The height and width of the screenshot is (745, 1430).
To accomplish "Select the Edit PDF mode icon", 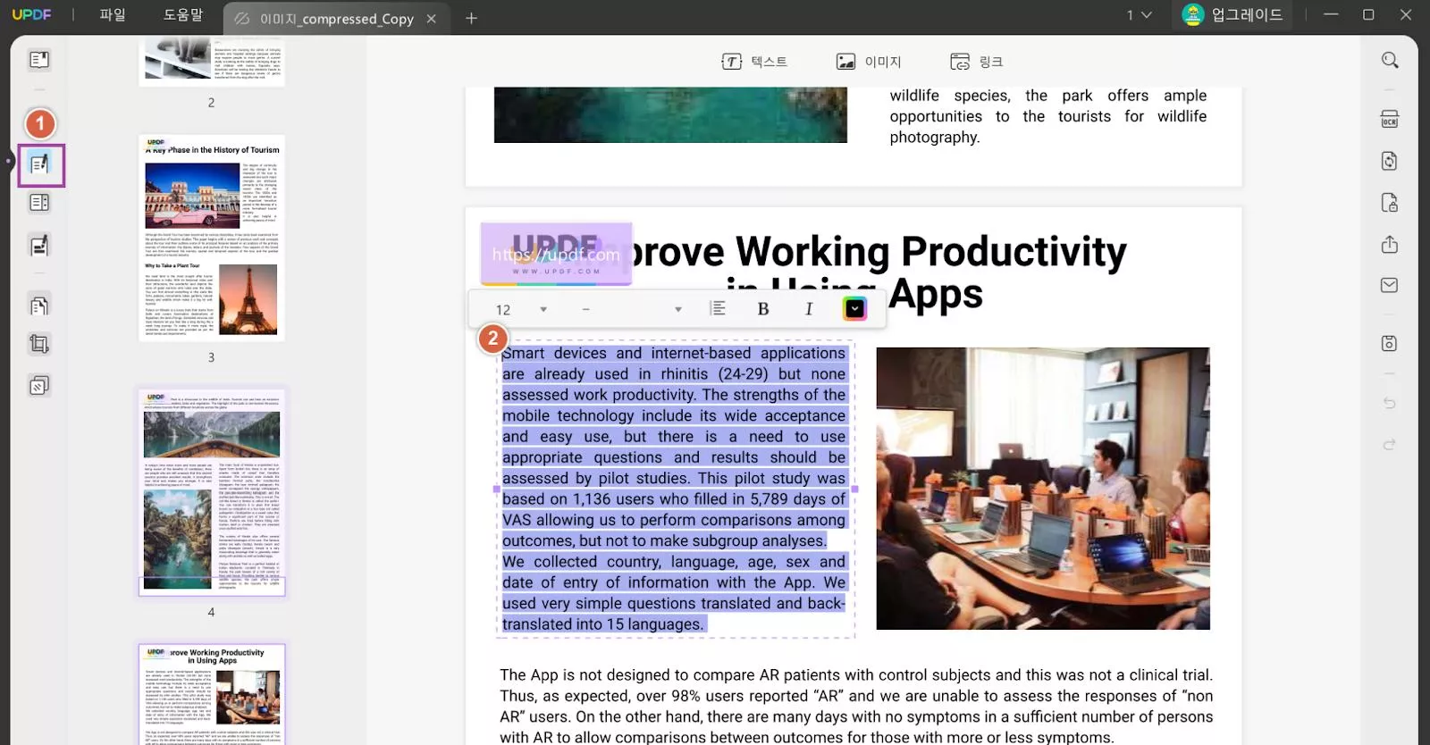I will coord(40,164).
